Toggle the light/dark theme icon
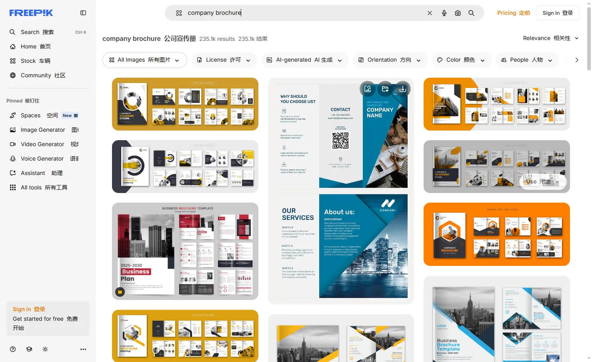 [45, 349]
